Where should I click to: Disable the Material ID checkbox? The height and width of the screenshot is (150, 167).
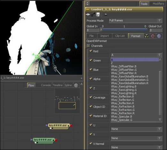(x=91, y=116)
